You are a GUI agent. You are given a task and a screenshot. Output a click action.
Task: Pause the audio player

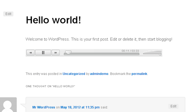[x=43, y=53]
